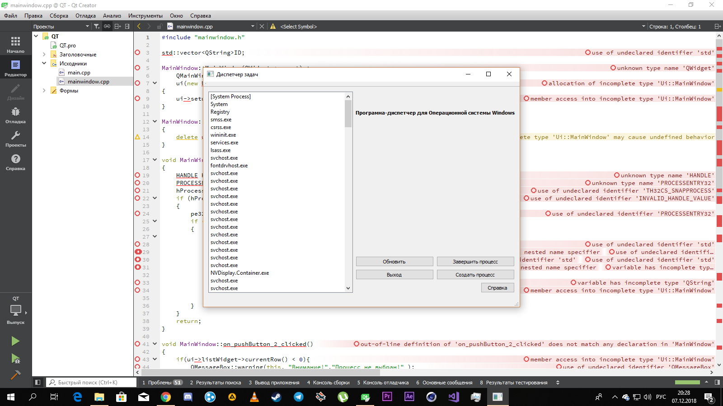Open Проекты mode in sidebar

[x=15, y=138]
